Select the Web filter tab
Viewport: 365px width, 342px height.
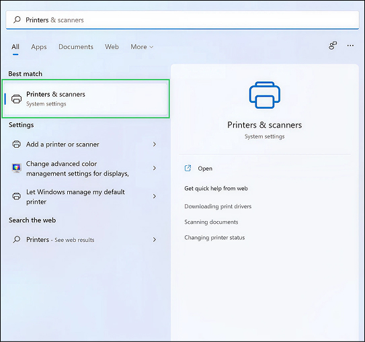112,47
